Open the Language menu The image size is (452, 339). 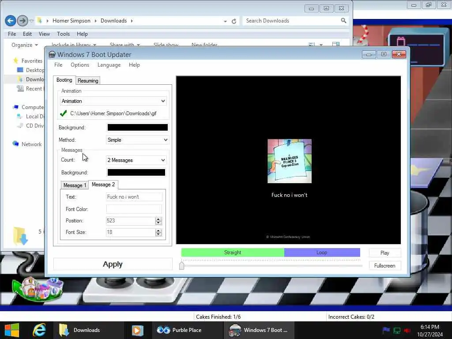[x=109, y=65]
